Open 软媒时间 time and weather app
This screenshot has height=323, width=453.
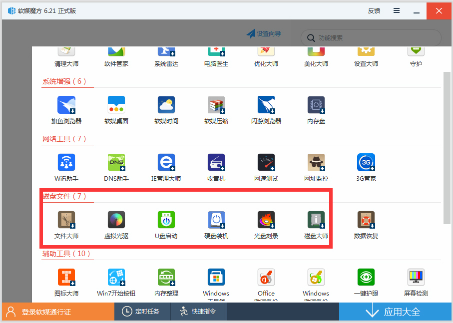[166, 110]
